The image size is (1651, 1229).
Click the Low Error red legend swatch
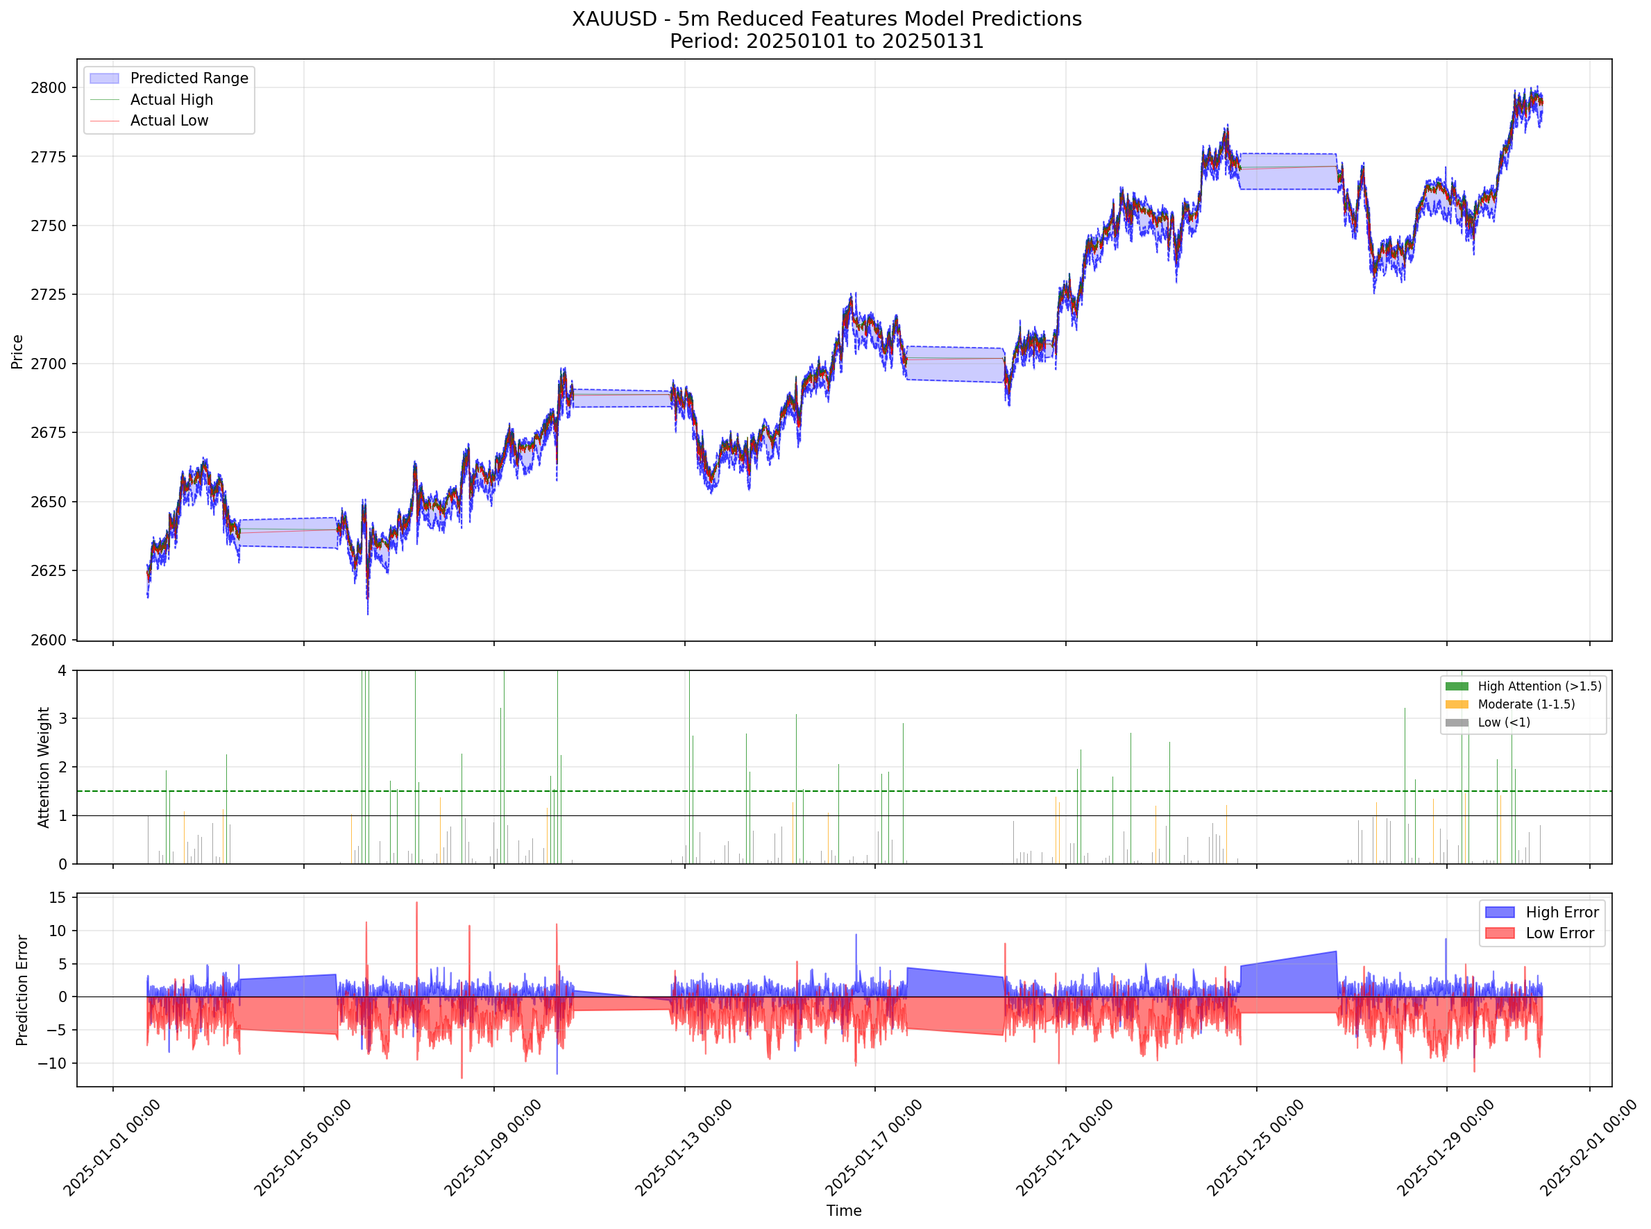(x=1498, y=933)
